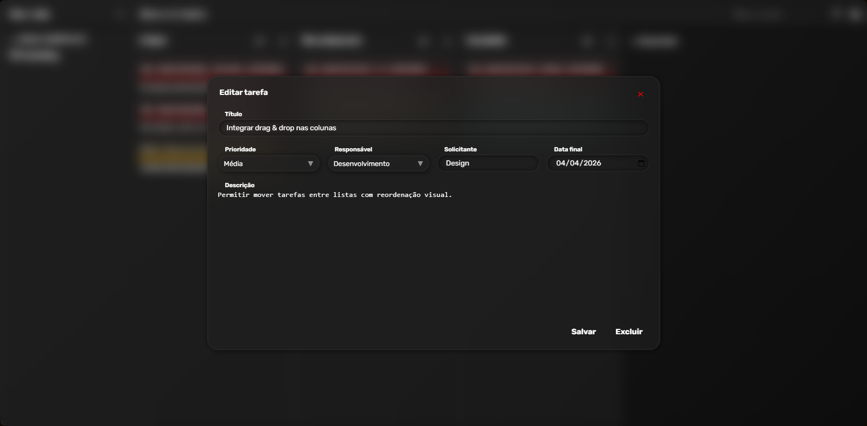Select the year 2026 in the date field

(592, 163)
